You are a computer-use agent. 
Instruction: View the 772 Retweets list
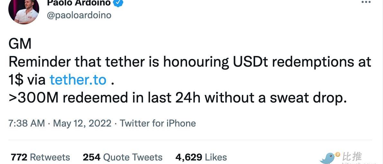coord(40,157)
